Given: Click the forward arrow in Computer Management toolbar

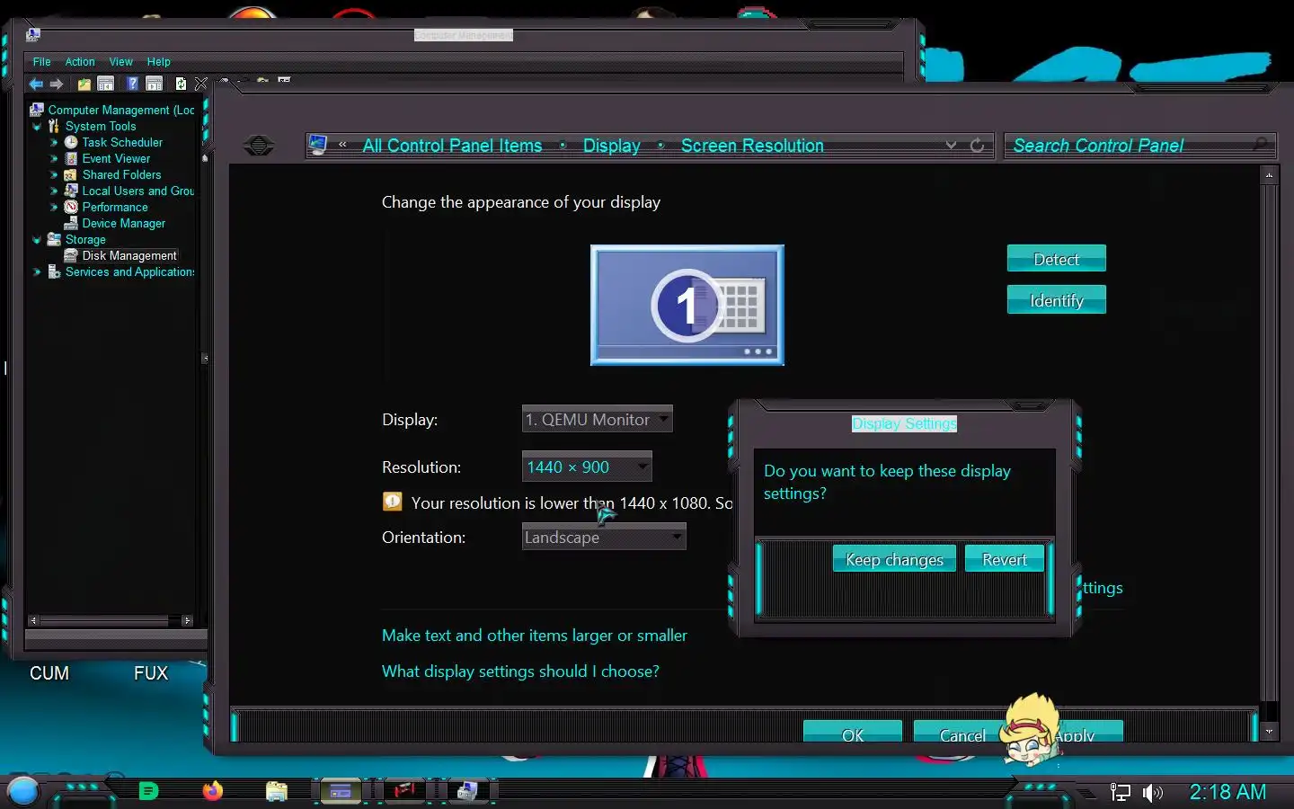Looking at the screenshot, I should pyautogui.click(x=57, y=84).
